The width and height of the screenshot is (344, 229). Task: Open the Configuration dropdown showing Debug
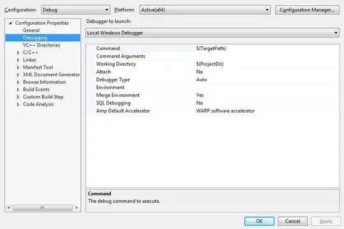pos(75,10)
